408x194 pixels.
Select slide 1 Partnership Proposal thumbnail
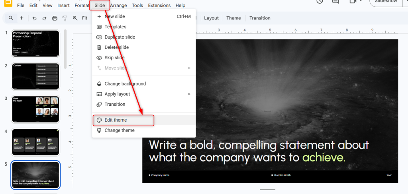pos(35,43)
